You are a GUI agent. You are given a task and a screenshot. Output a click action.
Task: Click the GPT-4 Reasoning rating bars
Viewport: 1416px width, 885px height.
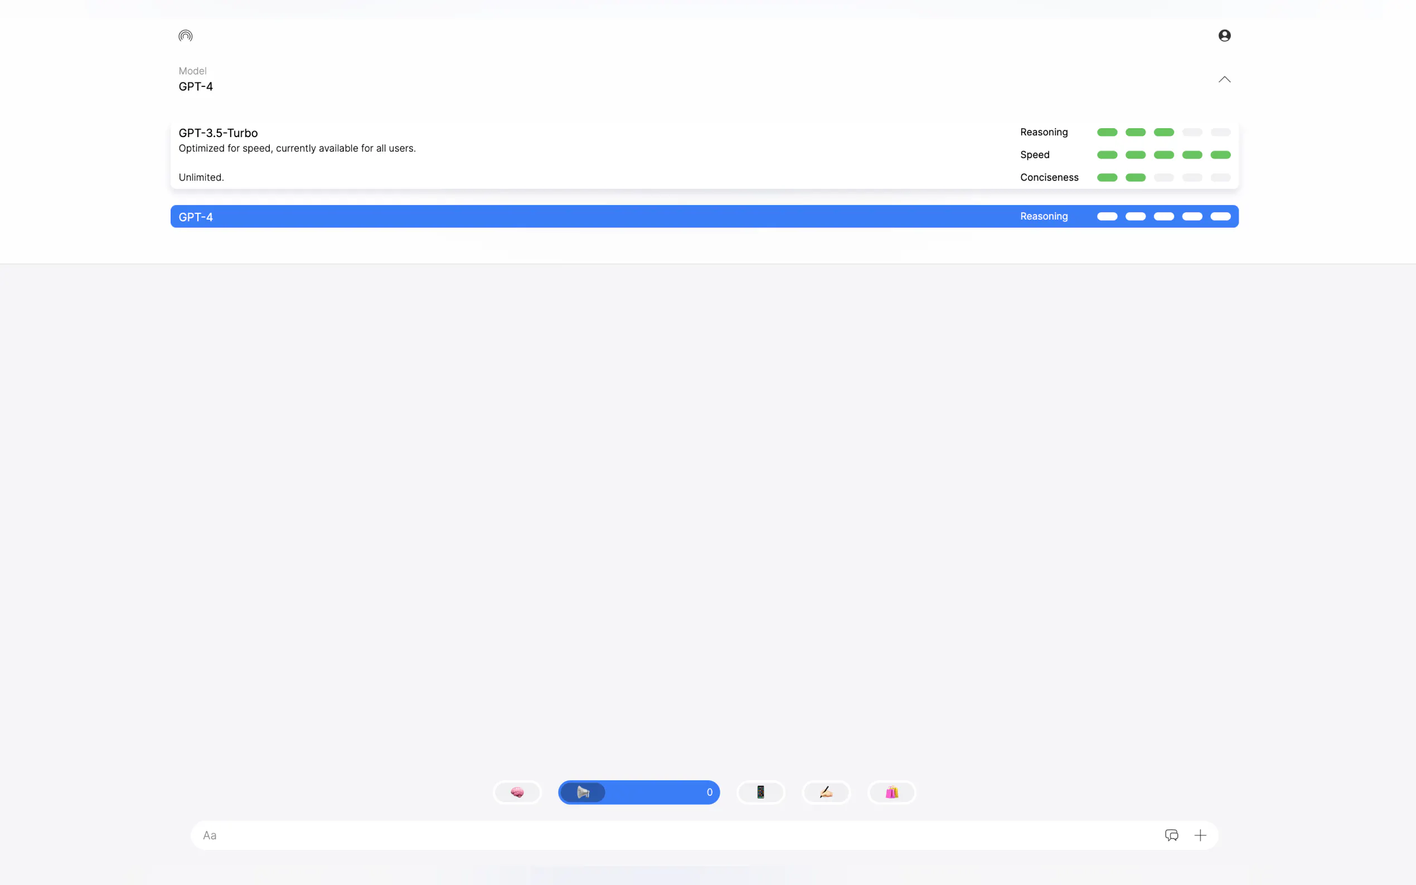[x=1163, y=217]
